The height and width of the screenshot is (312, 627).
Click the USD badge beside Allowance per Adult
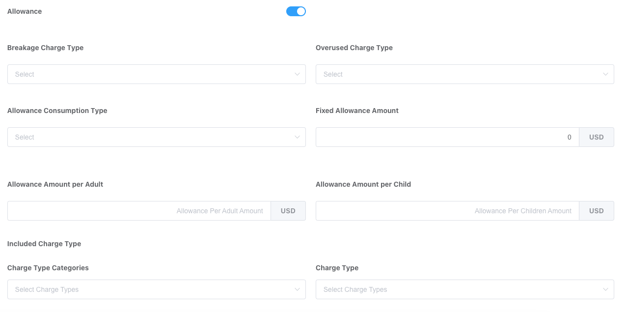pyautogui.click(x=288, y=211)
